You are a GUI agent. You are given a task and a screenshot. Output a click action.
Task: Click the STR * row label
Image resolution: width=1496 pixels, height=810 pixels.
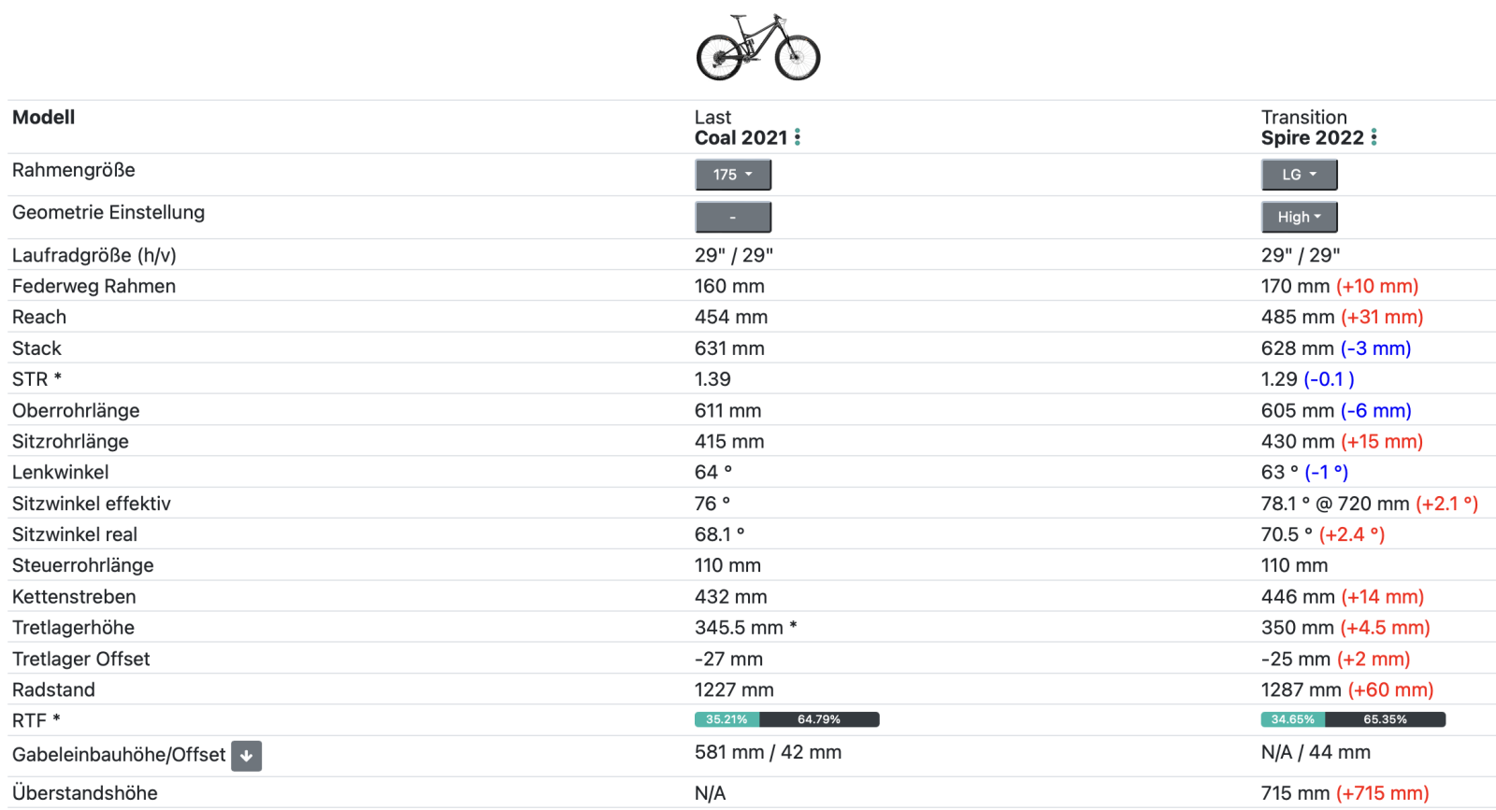[36, 379]
